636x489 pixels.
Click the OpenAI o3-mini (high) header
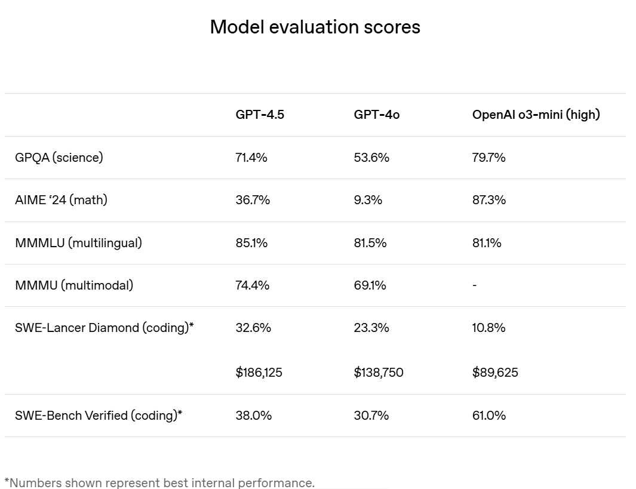tap(536, 115)
